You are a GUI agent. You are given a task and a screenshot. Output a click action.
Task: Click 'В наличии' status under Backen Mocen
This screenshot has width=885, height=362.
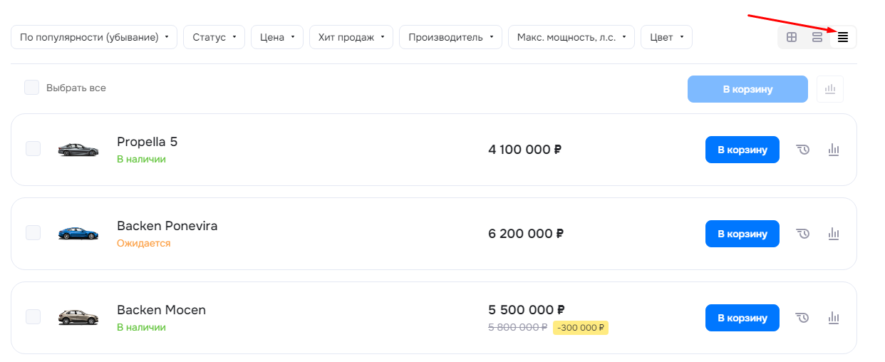pyautogui.click(x=141, y=327)
